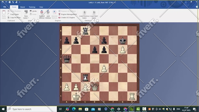Open the Windows Start menu
199x112 pixels.
3,109
